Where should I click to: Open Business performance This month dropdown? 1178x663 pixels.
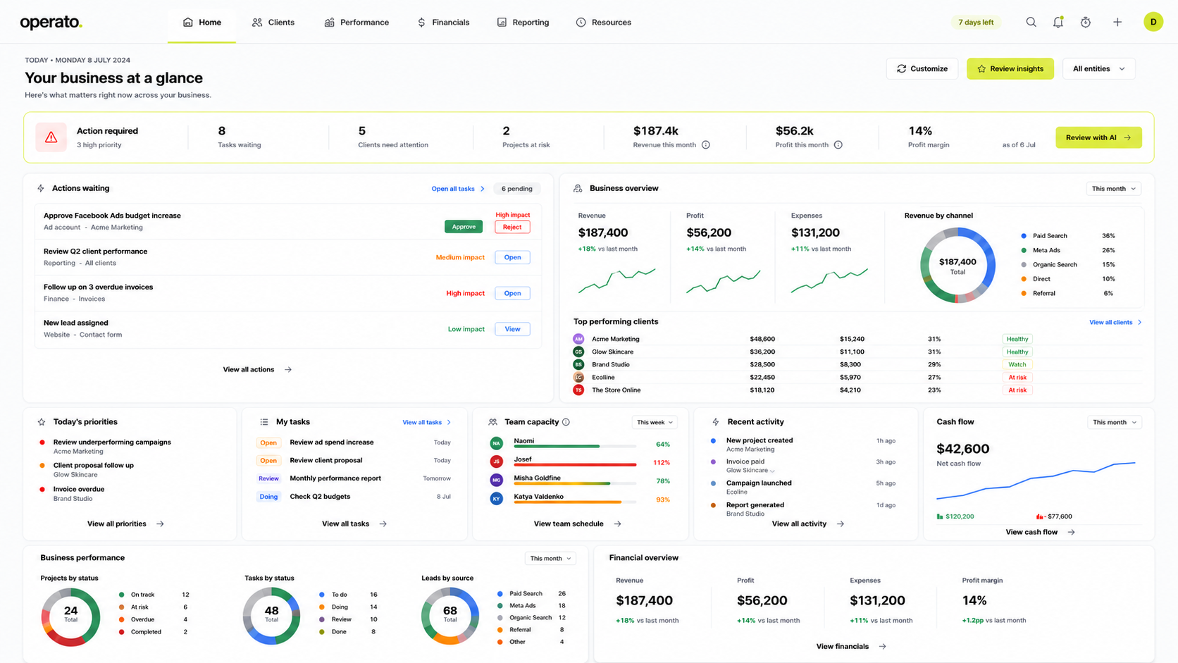[x=550, y=558]
